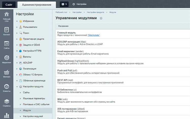Open the Рабочий стол home sidebar icon
The width and height of the screenshot is (190, 119).
coord(7,14)
